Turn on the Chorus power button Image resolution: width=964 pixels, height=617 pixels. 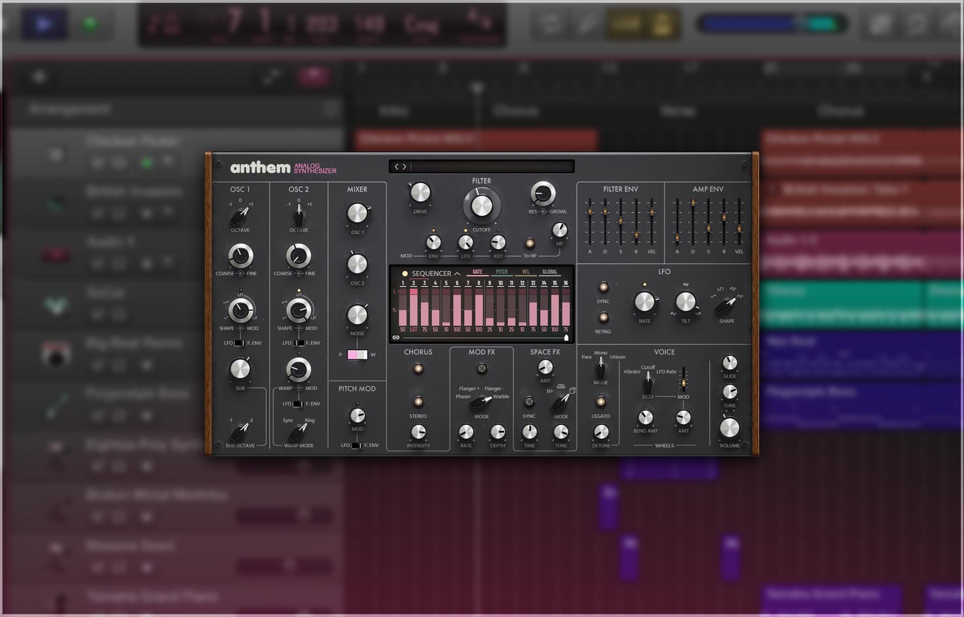[418, 369]
